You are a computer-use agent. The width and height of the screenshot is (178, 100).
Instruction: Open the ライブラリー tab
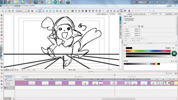pos(169,14)
